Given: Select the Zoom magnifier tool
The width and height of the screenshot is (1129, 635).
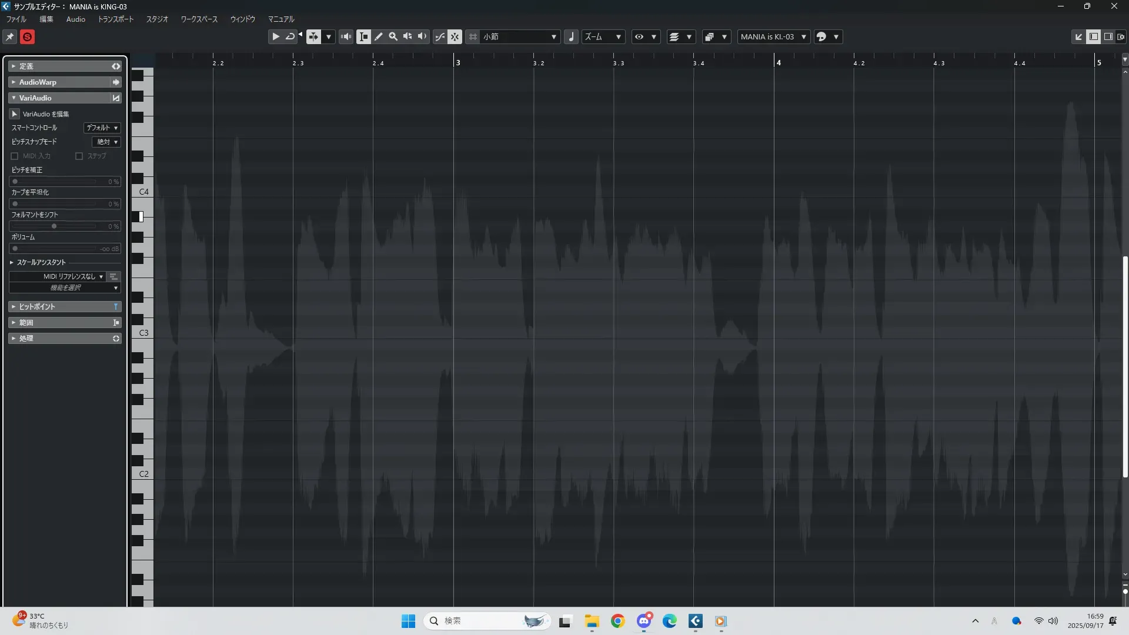Looking at the screenshot, I should tap(393, 36).
